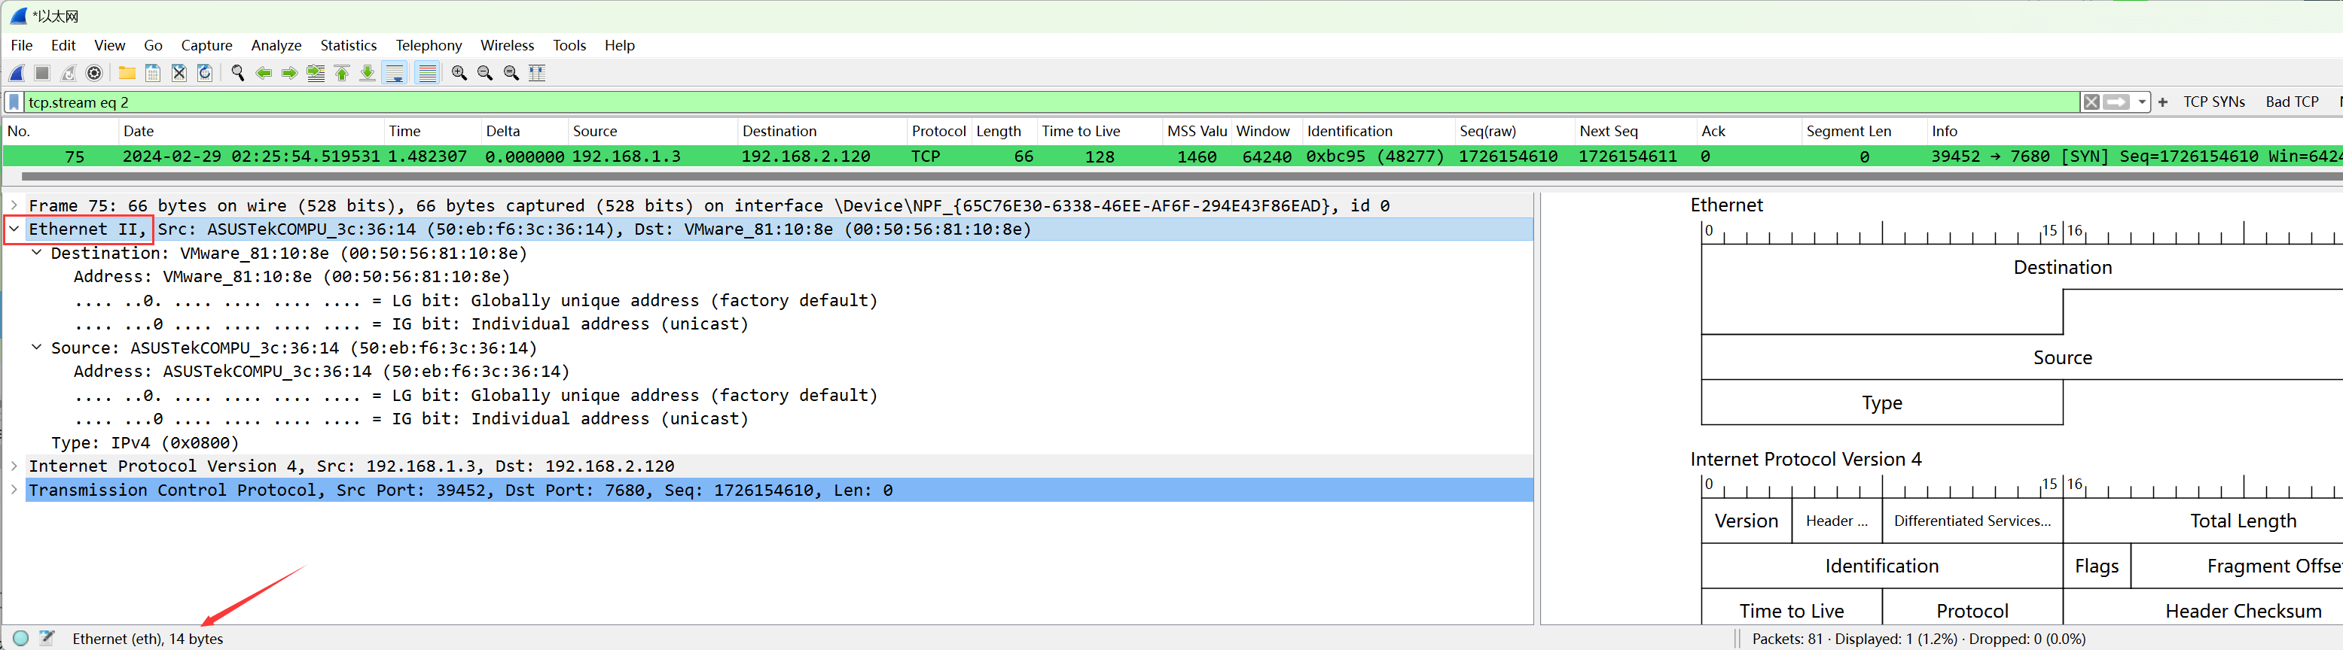Click the expert information status circle

pos(20,638)
